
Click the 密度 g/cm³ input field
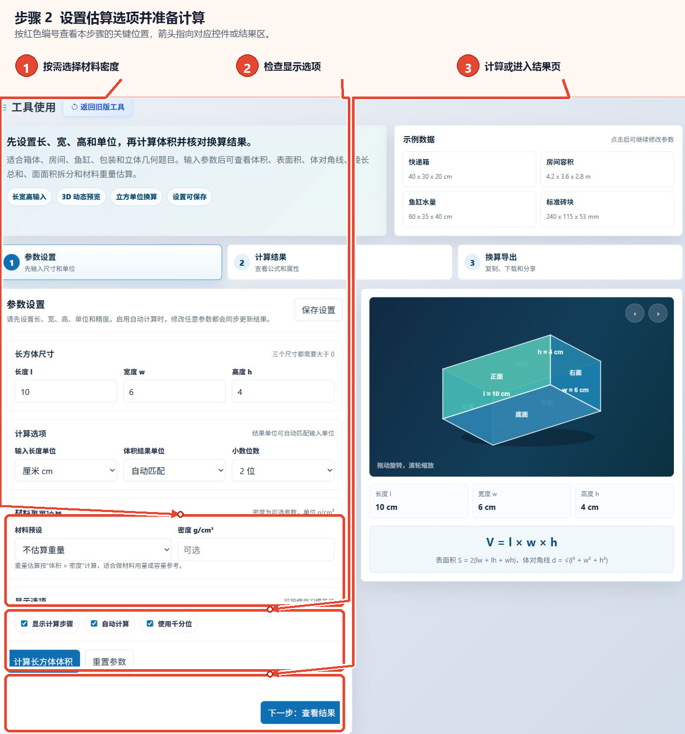256,549
